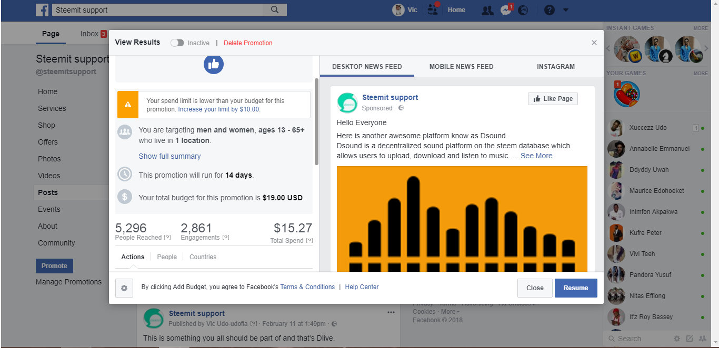
Task: Expand Show full summary
Action: 169,156
